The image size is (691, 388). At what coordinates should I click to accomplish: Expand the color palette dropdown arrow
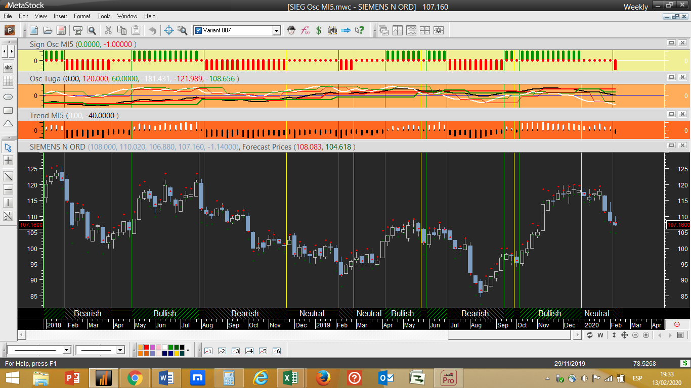[x=188, y=350]
